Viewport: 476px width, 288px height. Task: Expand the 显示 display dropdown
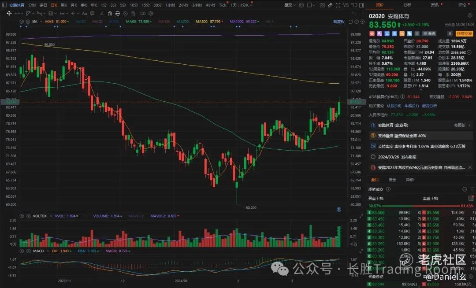[290, 5]
